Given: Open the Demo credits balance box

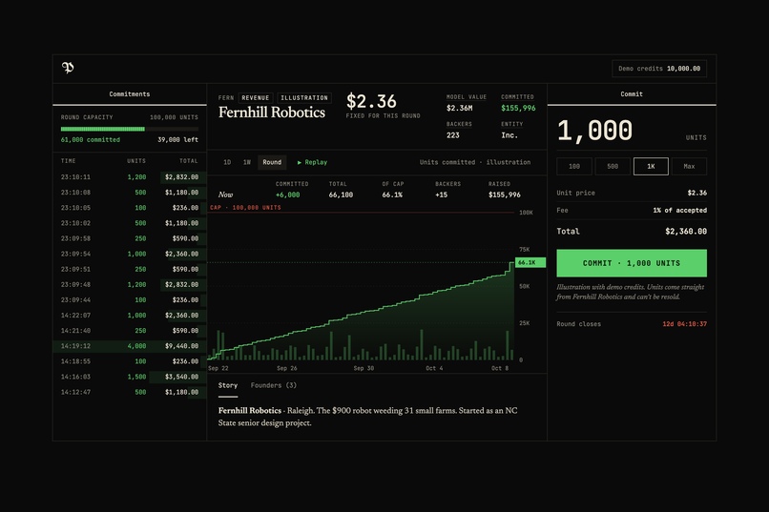Looking at the screenshot, I should pyautogui.click(x=659, y=69).
